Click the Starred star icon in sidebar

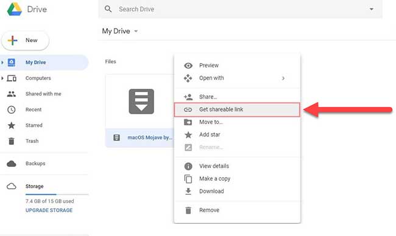click(12, 125)
